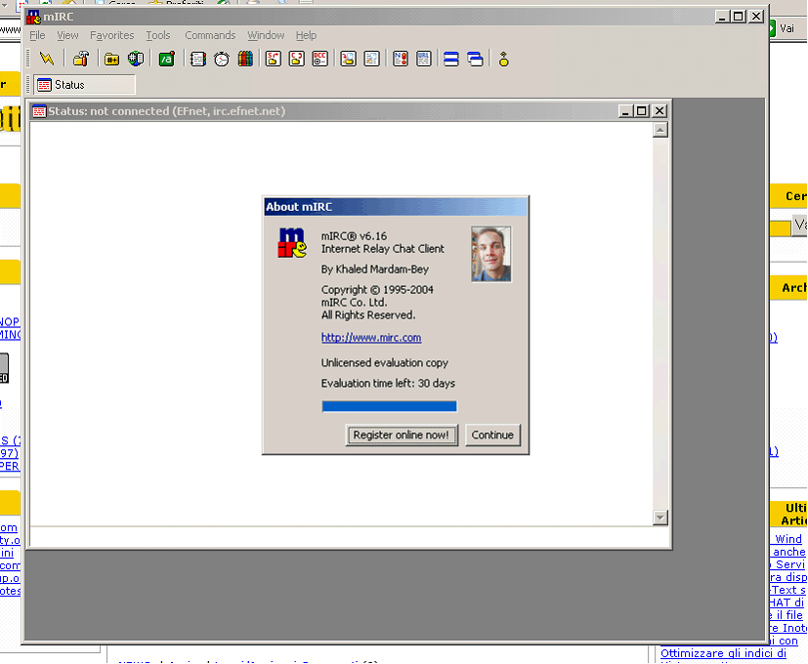
Task: Open the Colors palette icon
Action: (245, 59)
